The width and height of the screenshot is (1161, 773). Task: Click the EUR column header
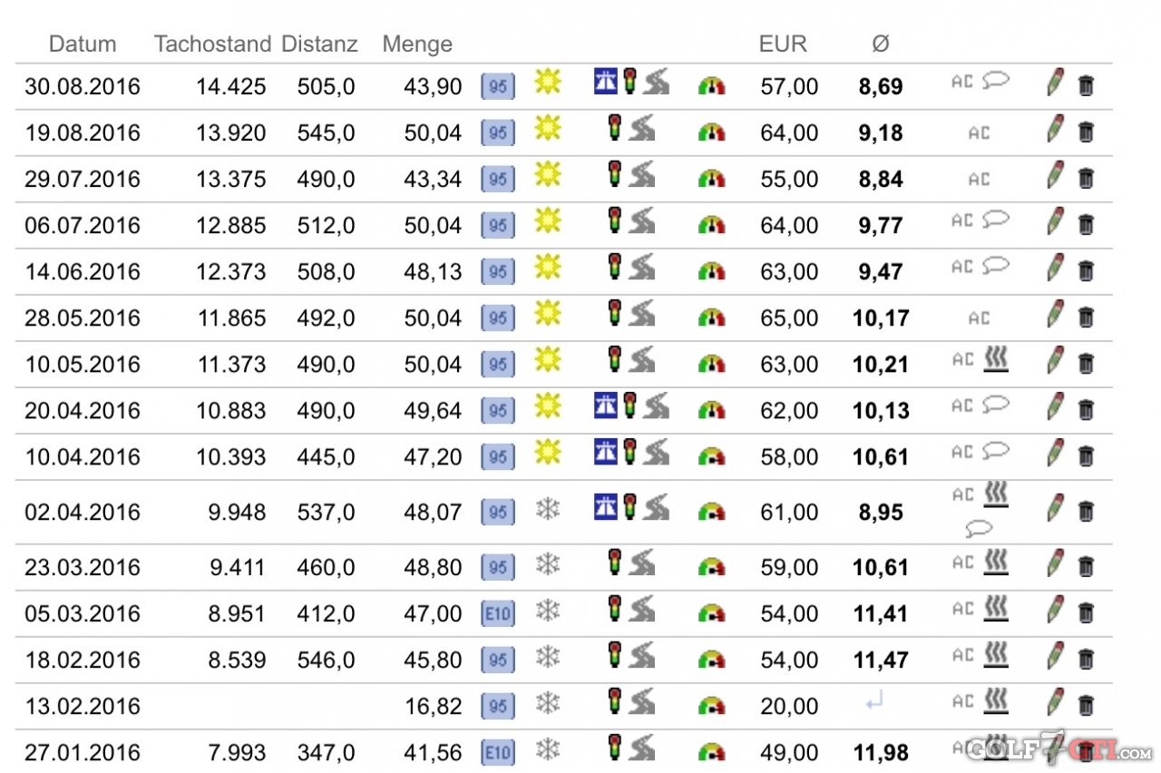(783, 44)
